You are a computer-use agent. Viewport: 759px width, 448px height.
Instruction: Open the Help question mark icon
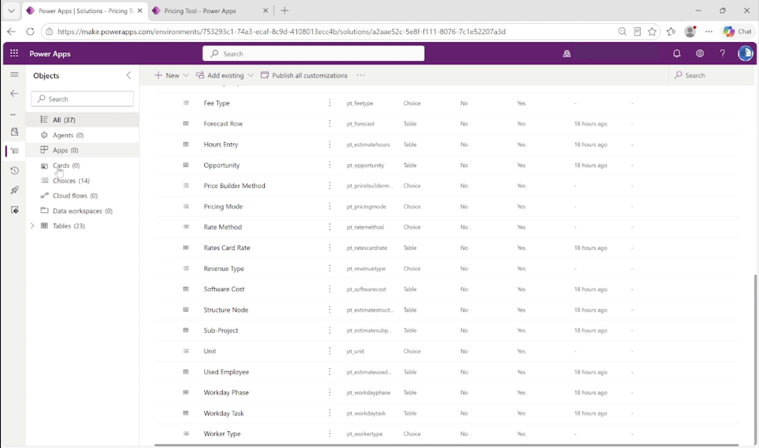(723, 53)
